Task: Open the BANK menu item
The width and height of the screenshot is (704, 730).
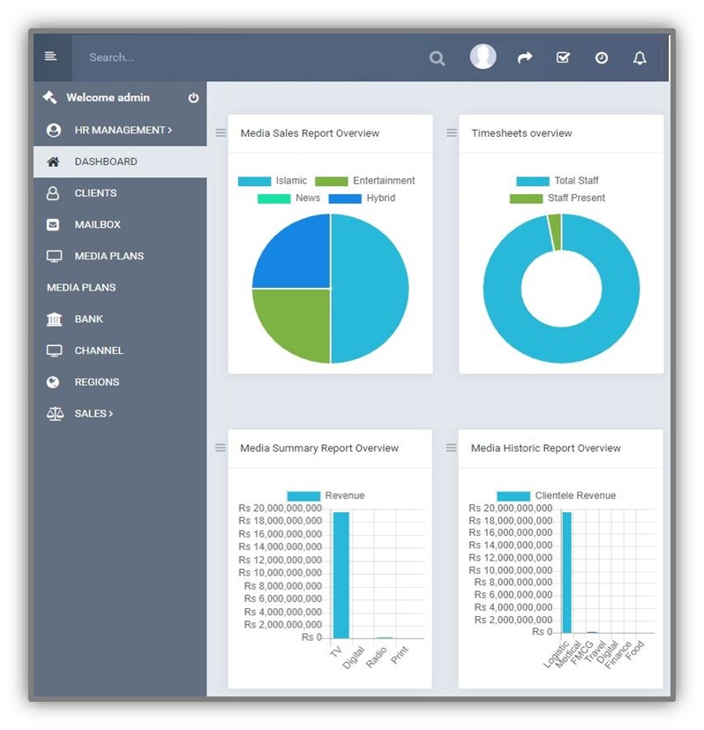Action: [120, 320]
